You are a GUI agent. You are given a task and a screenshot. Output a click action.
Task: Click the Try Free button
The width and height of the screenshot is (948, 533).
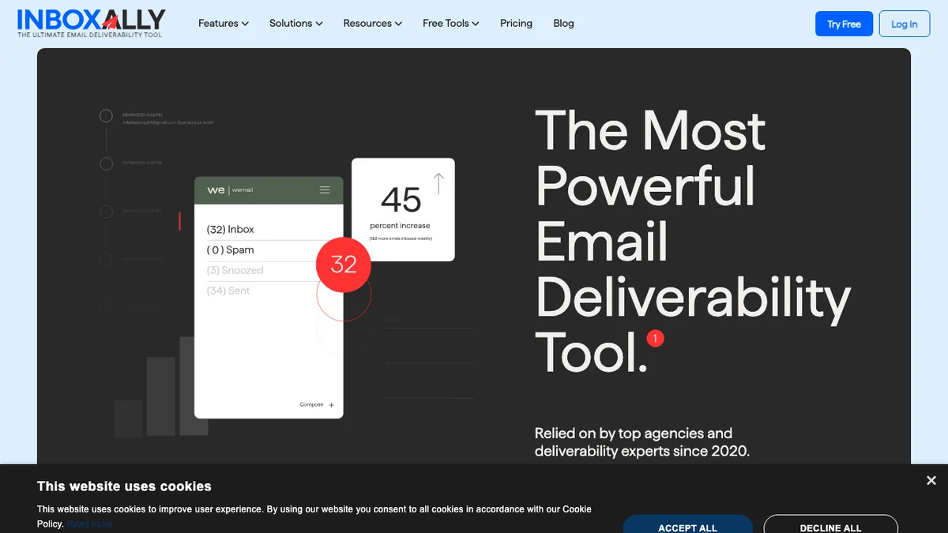[x=844, y=24]
